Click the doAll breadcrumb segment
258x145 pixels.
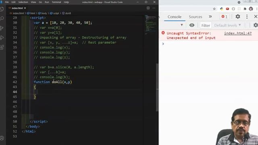(67, 13)
